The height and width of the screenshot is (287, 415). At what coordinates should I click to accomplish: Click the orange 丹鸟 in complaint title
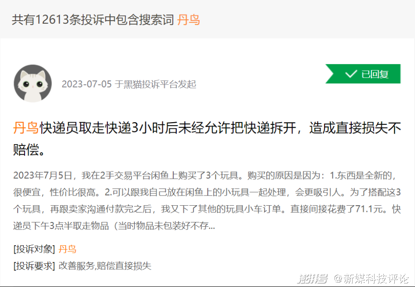click(25, 128)
